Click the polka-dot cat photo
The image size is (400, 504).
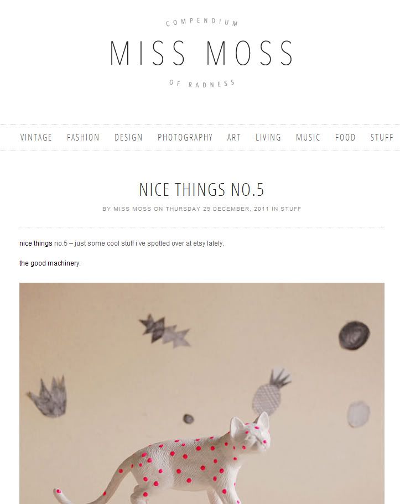coord(201,393)
